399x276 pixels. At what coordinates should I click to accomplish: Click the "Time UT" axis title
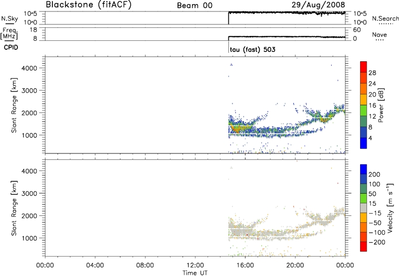click(195, 273)
